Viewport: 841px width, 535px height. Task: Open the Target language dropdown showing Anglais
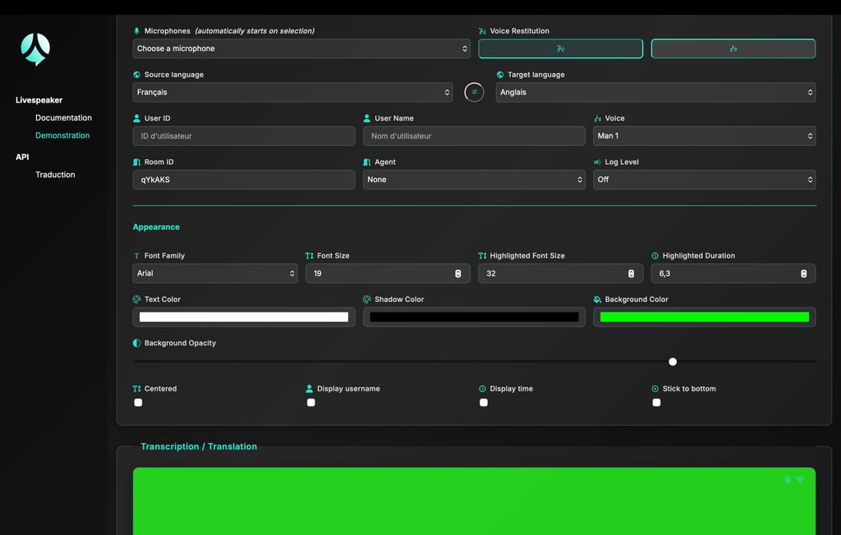point(655,92)
